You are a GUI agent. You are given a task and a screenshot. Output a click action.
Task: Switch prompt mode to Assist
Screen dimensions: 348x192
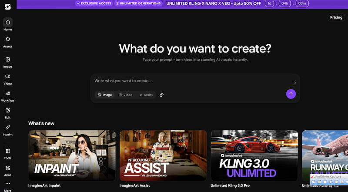tap(146, 95)
